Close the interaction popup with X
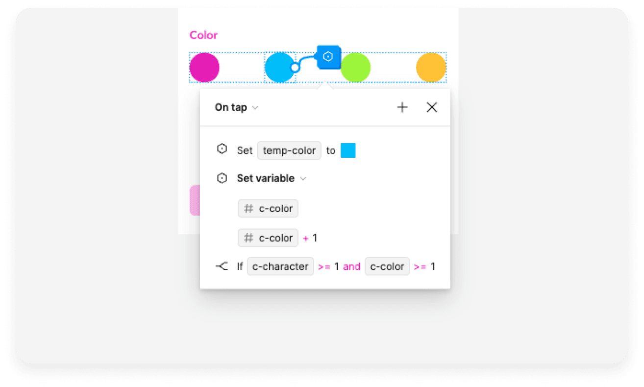This screenshot has height=387, width=644. [431, 107]
